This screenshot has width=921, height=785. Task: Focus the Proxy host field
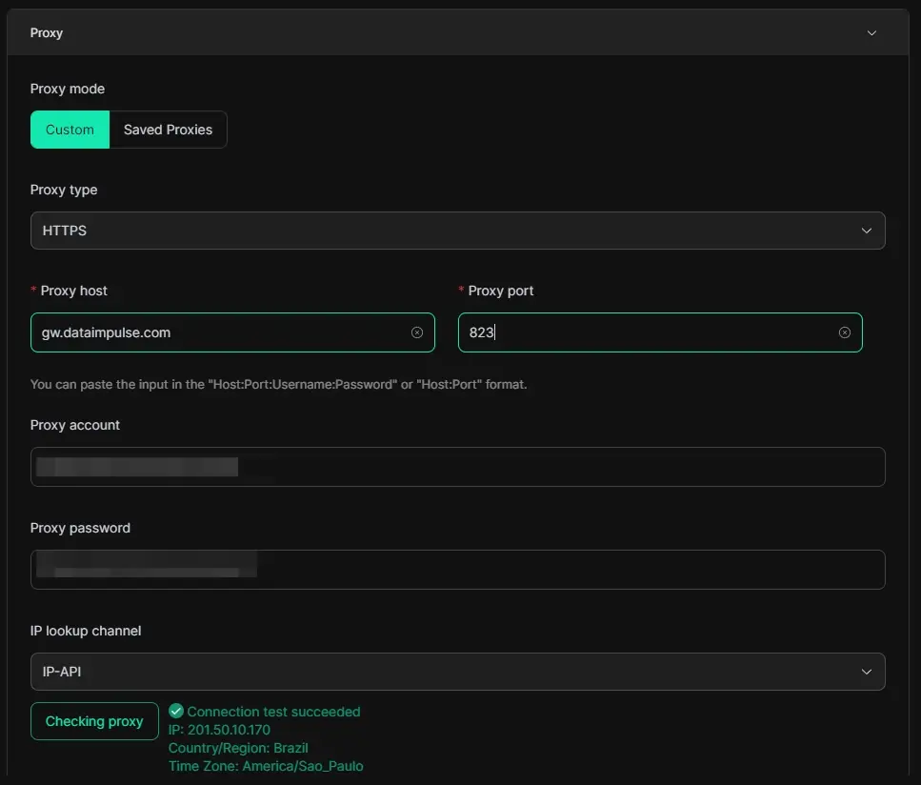[x=219, y=332]
